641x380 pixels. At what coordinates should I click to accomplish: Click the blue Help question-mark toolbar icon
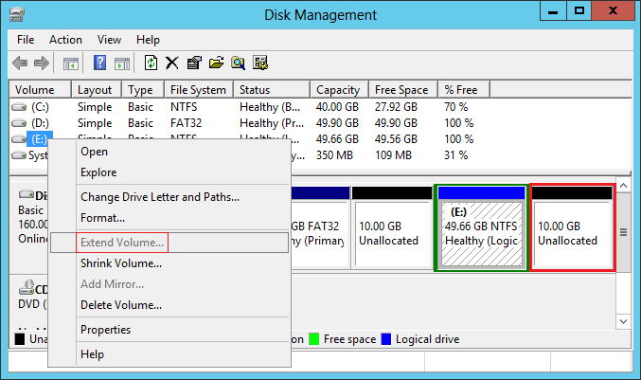tap(99, 63)
